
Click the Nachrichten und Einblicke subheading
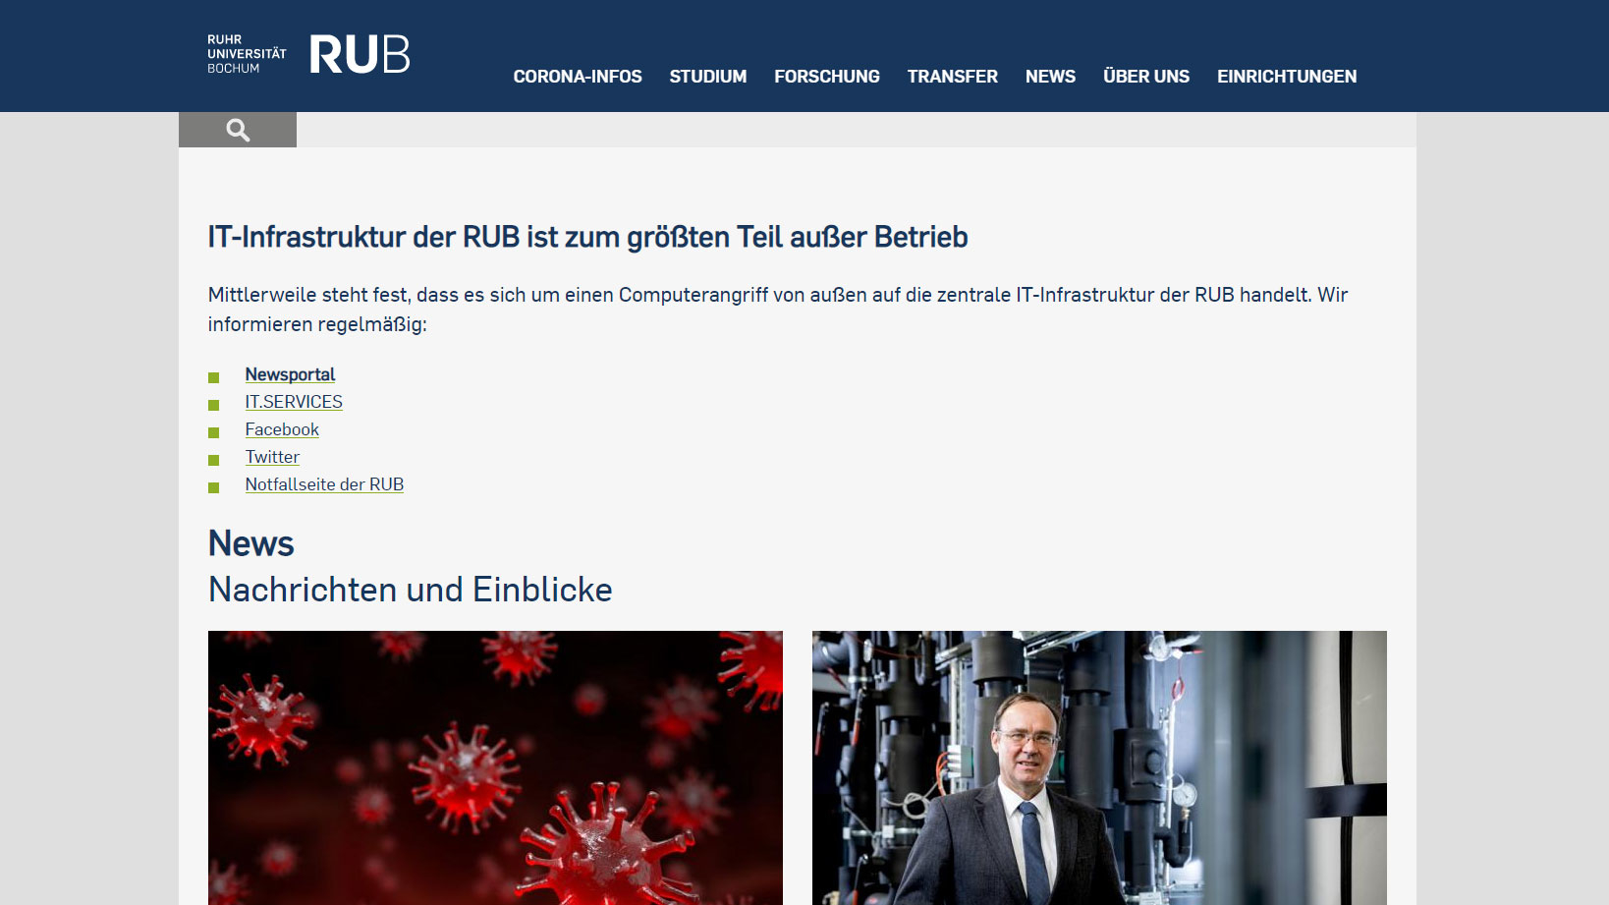411,590
